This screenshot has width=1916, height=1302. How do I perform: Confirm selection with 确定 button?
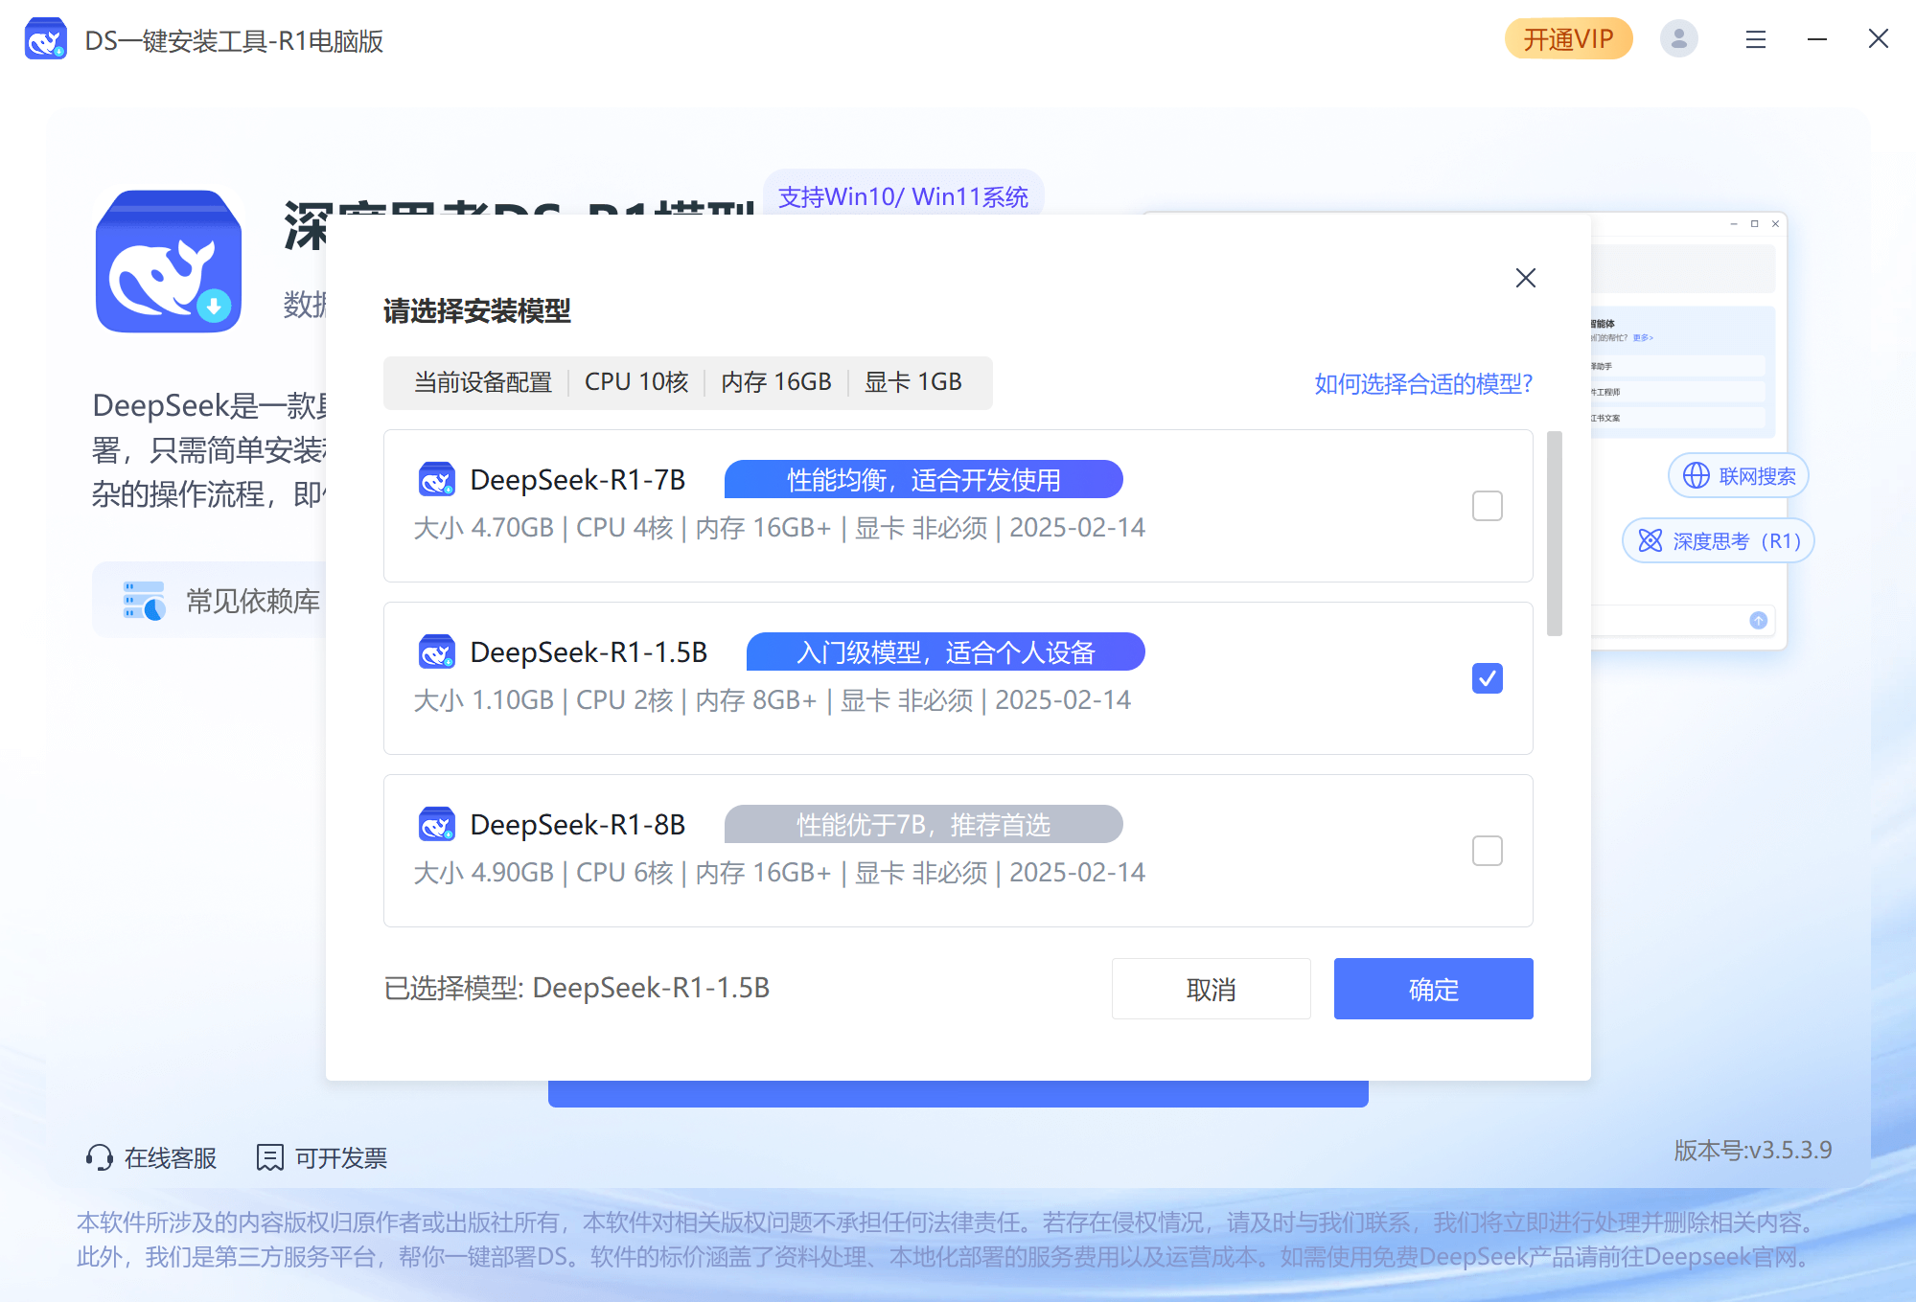(x=1433, y=989)
